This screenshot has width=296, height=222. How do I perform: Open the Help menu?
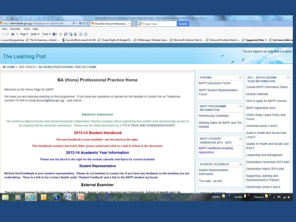[x=35, y=29]
